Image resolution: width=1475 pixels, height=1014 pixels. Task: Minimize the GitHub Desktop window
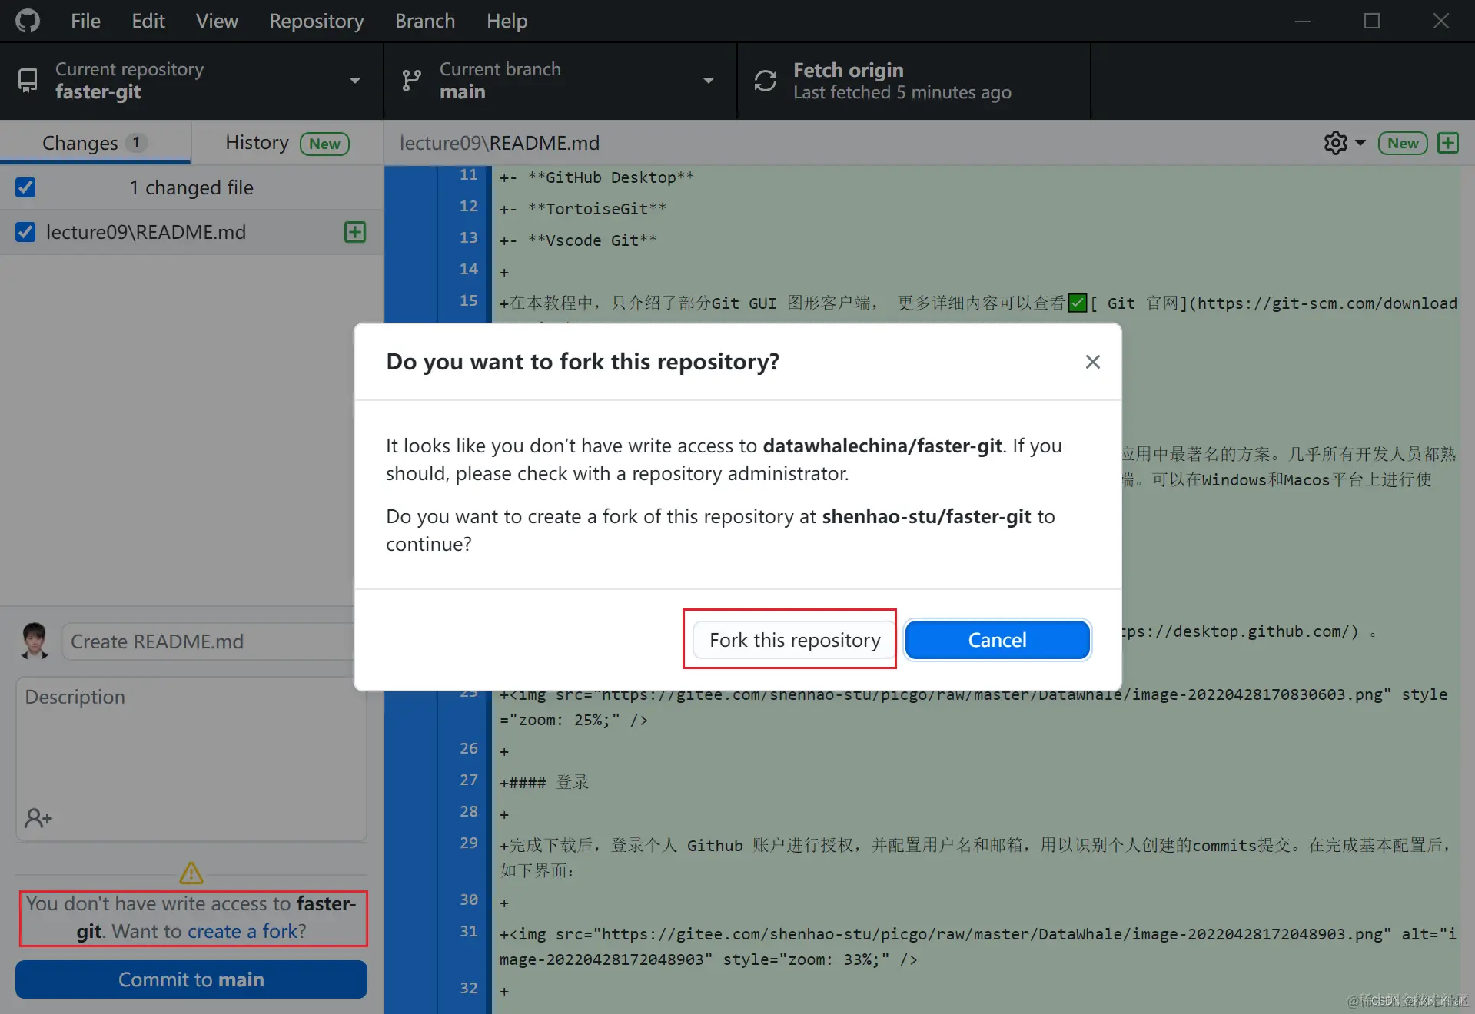[x=1303, y=21]
